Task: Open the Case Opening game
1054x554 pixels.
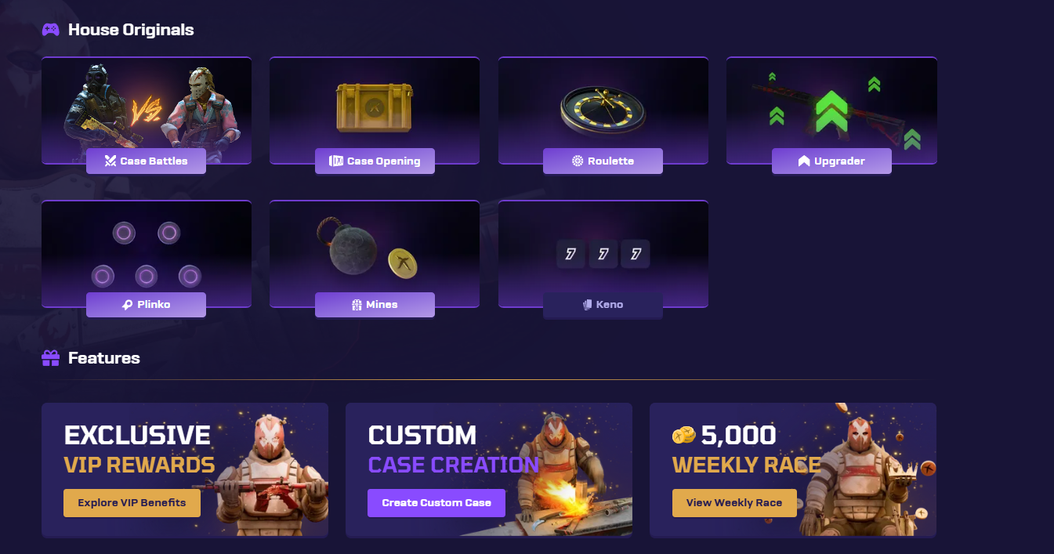Action: point(375,161)
